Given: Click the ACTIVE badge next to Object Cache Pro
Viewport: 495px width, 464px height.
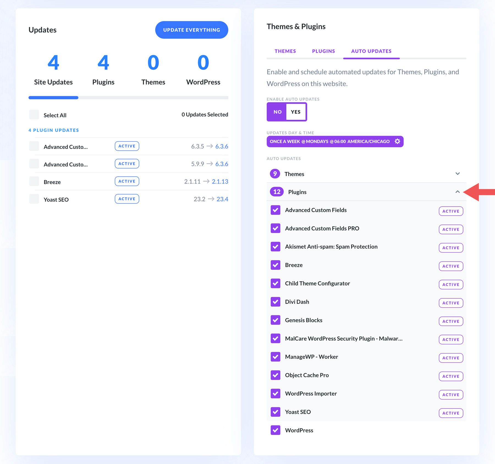Looking at the screenshot, I should [x=451, y=376].
